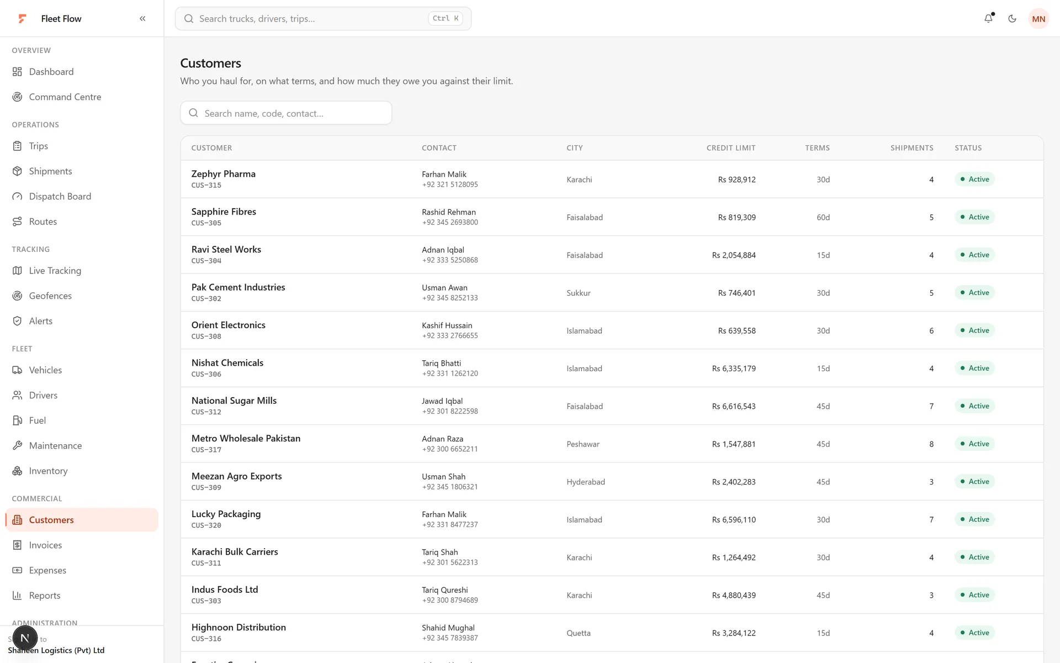Toggle dark mode moon icon
This screenshot has width=1060, height=663.
[1012, 19]
